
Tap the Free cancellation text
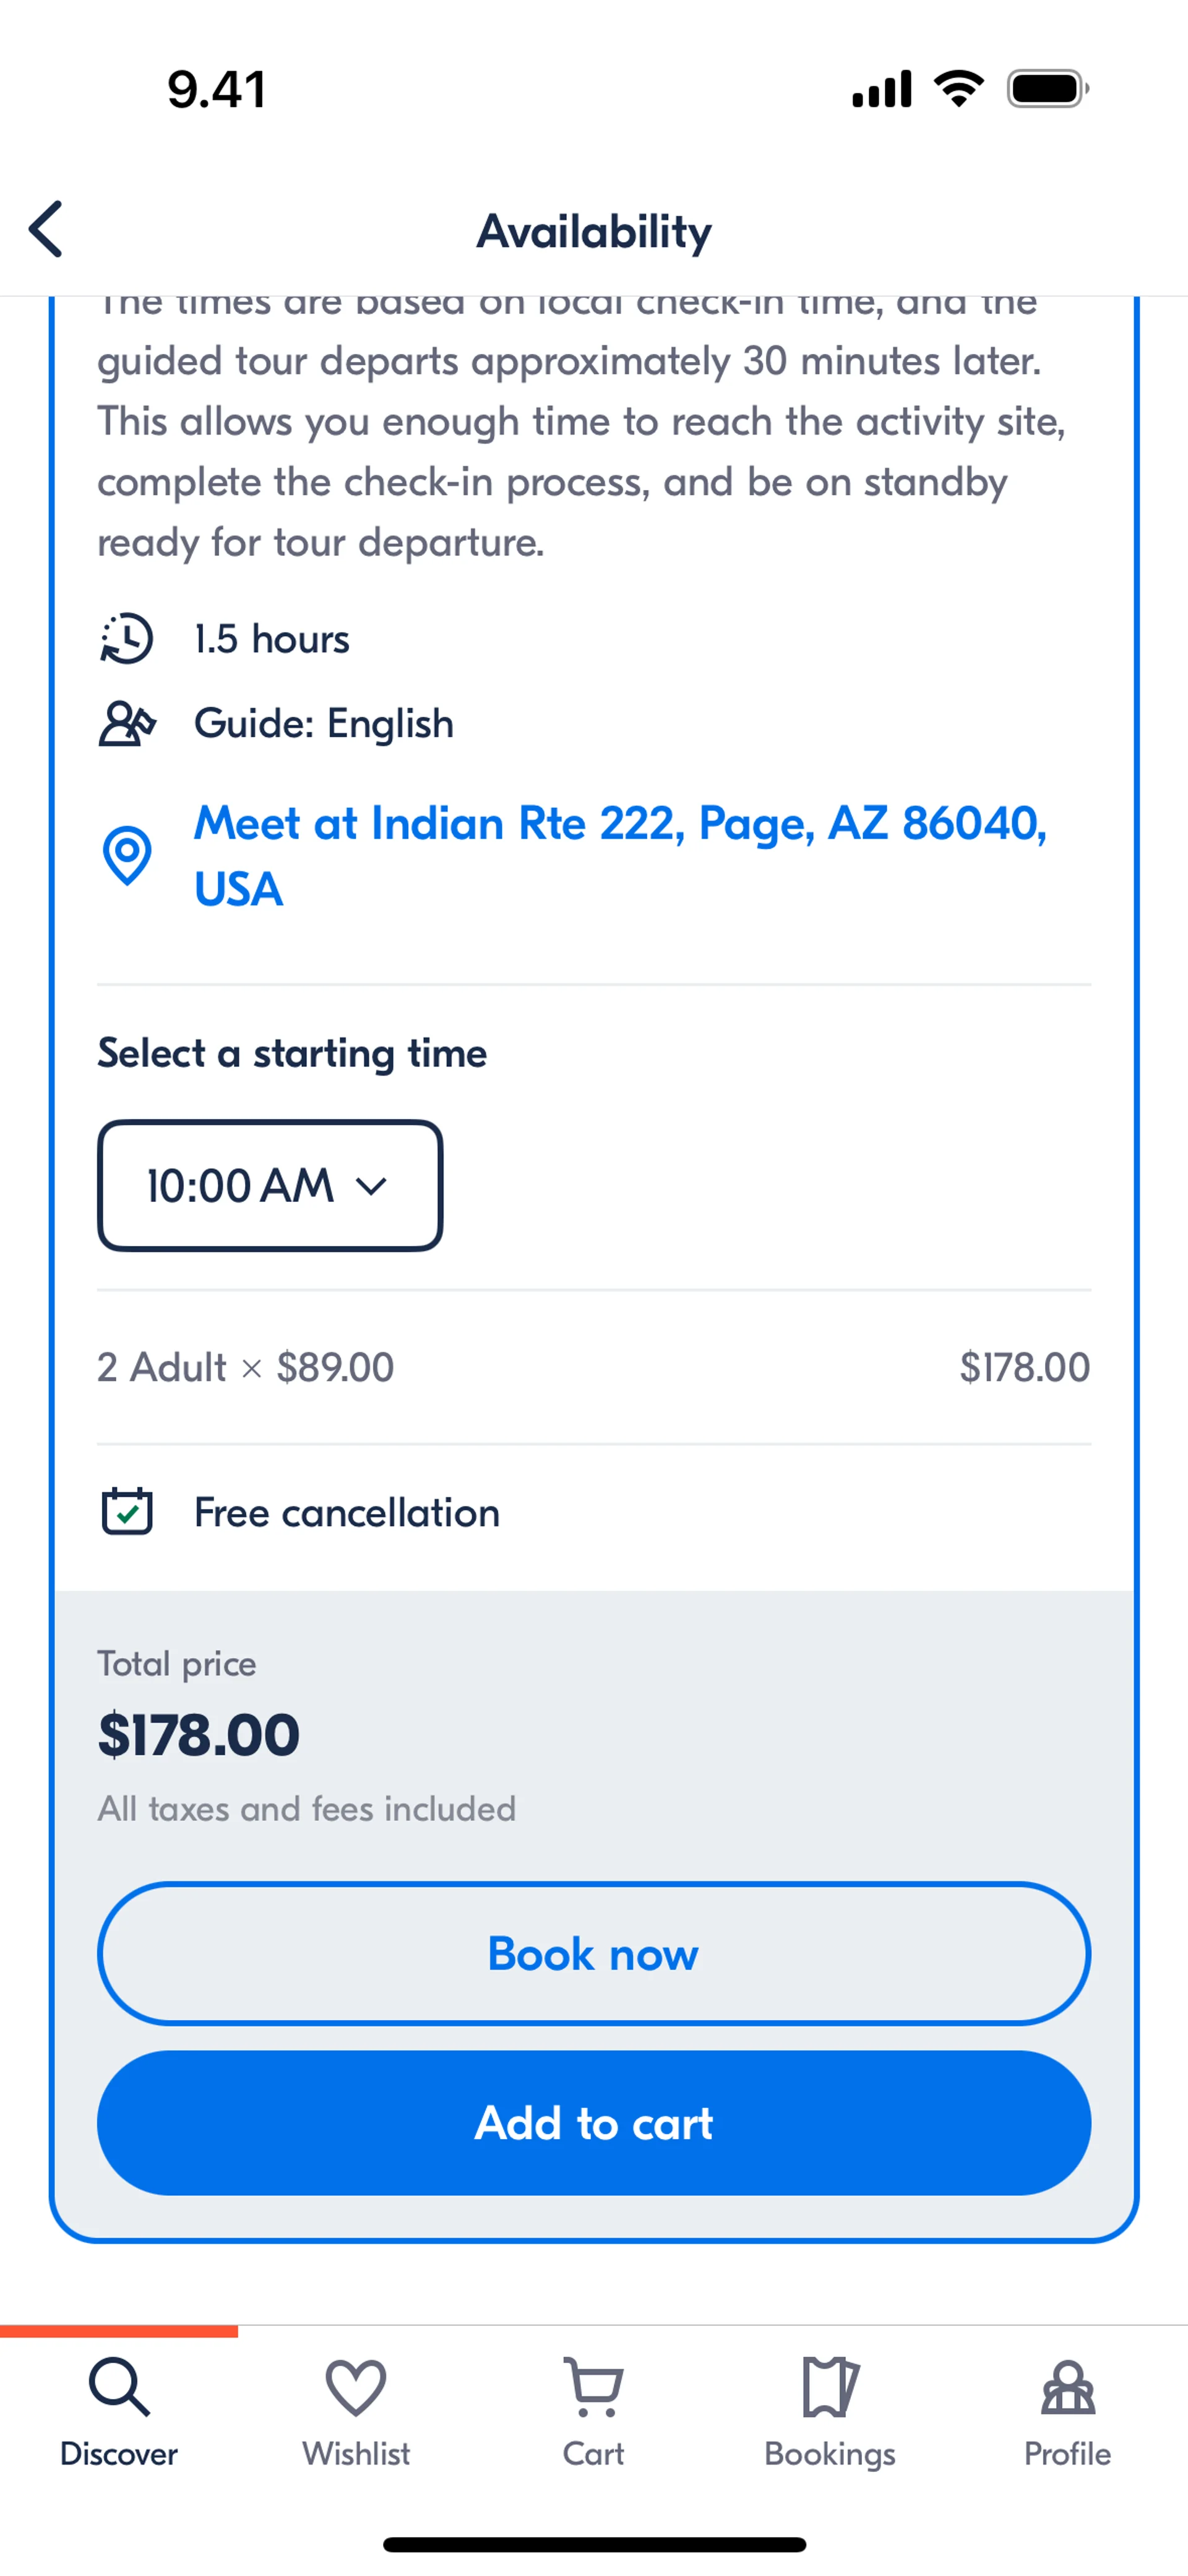(x=347, y=1513)
